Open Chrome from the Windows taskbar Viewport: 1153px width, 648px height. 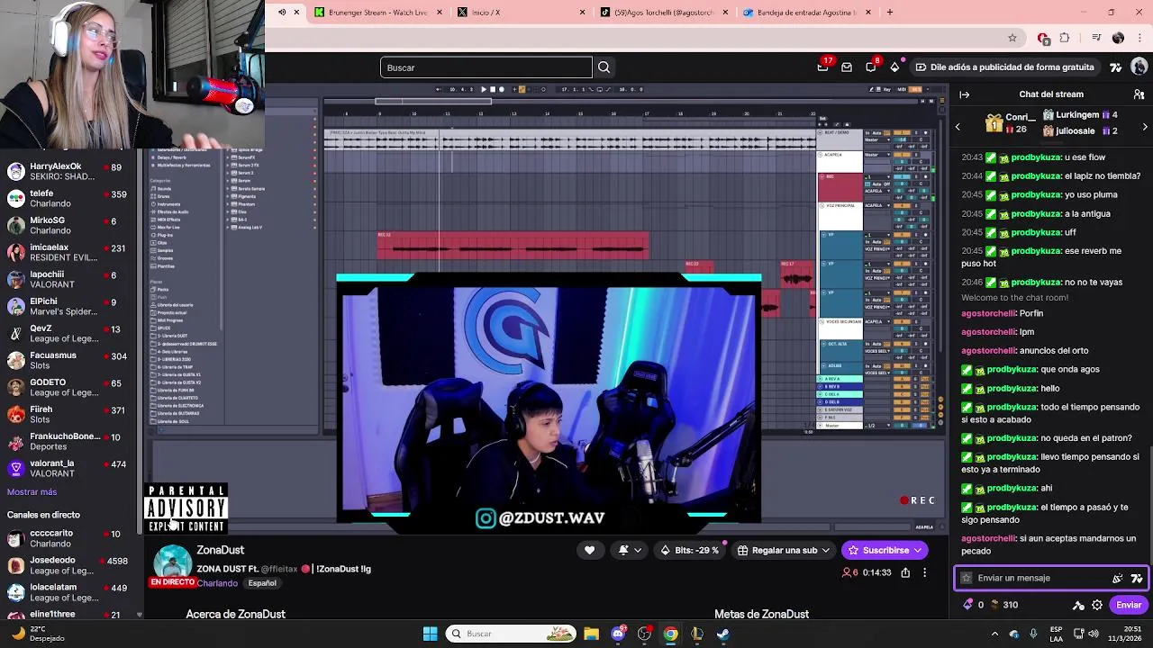670,634
